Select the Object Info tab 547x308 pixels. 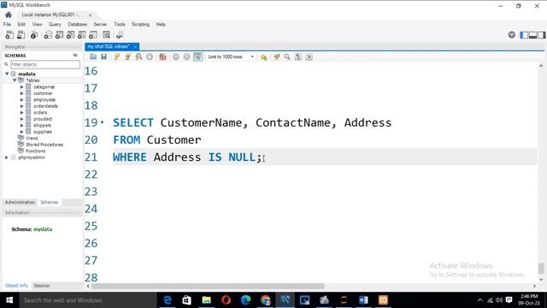pyautogui.click(x=17, y=286)
